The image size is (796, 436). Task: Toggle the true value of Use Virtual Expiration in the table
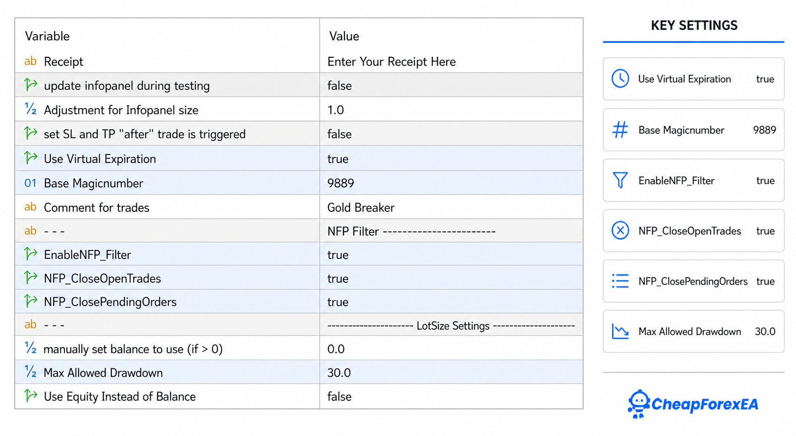[x=338, y=159]
